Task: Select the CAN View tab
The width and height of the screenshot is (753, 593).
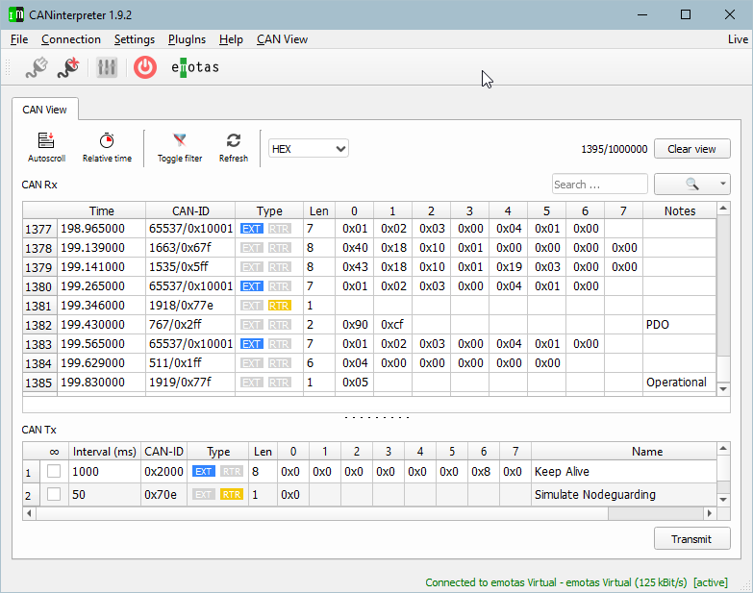Action: tap(45, 110)
